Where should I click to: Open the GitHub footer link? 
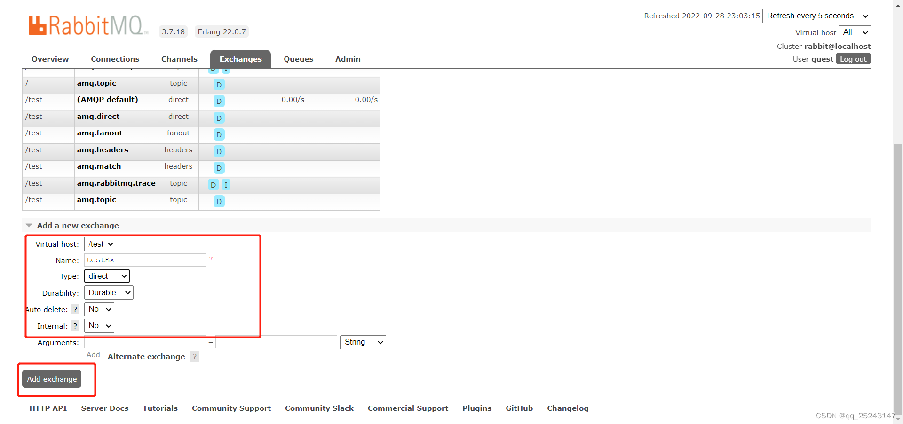point(519,408)
